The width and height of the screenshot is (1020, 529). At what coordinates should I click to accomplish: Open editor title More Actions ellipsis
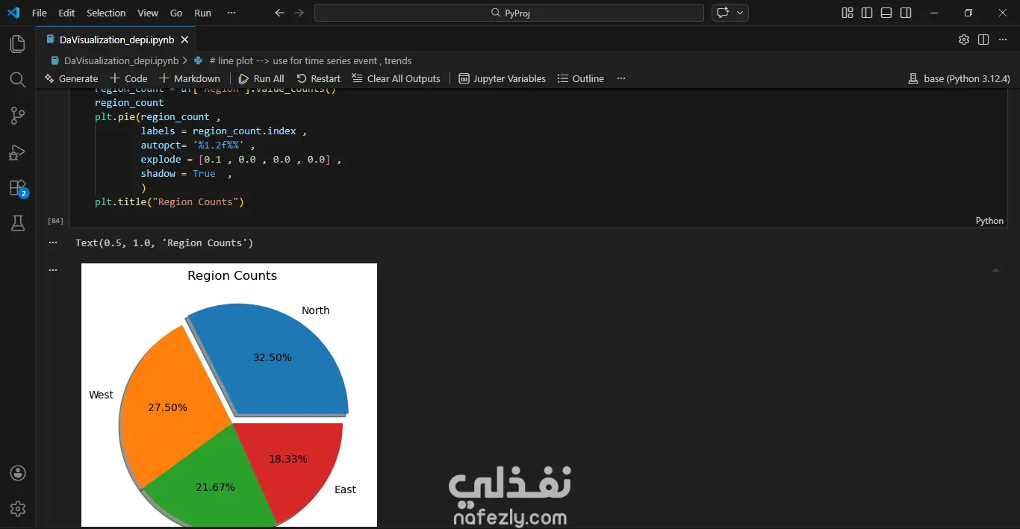pyautogui.click(x=1003, y=40)
